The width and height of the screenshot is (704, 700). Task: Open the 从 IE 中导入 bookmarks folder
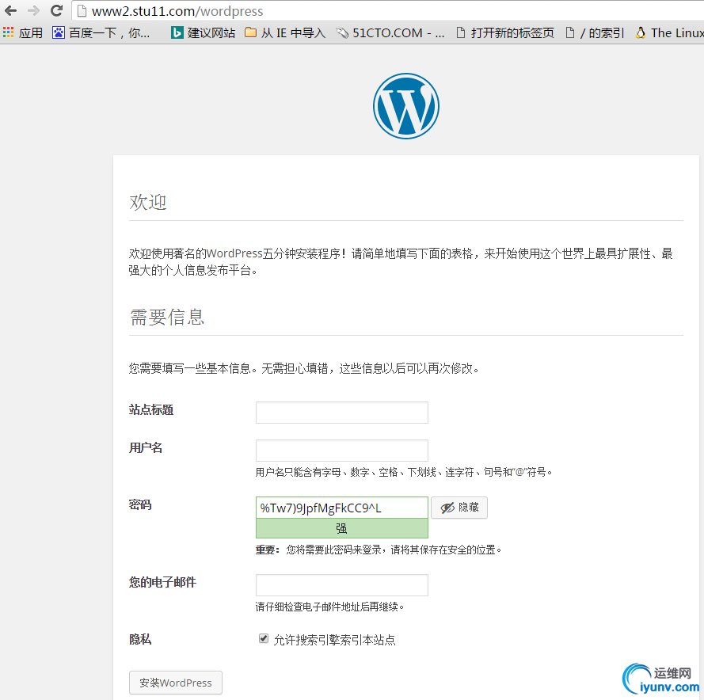(x=285, y=32)
